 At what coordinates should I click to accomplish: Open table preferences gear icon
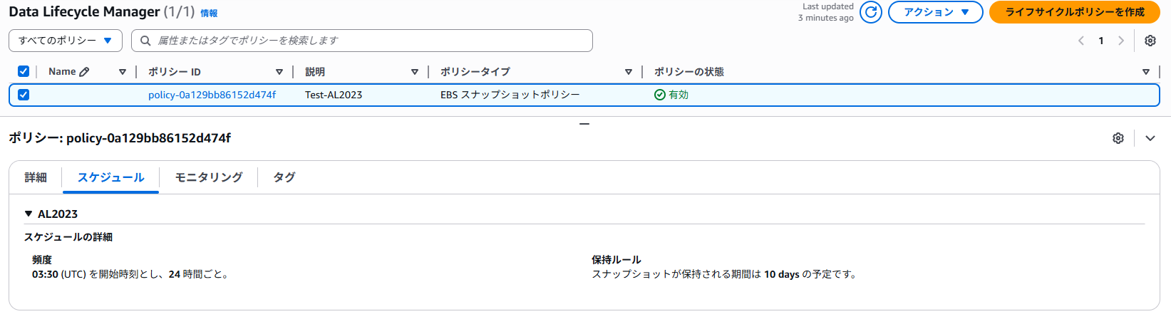click(x=1150, y=41)
